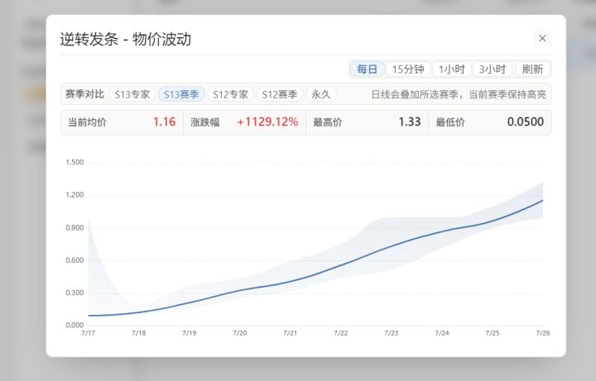
Task: Click the 刷新 refresh button
Action: click(x=532, y=69)
